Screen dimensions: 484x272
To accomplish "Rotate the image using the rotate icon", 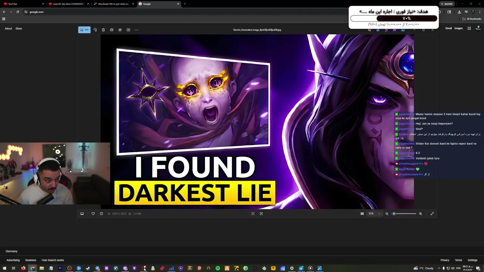I will [95, 30].
